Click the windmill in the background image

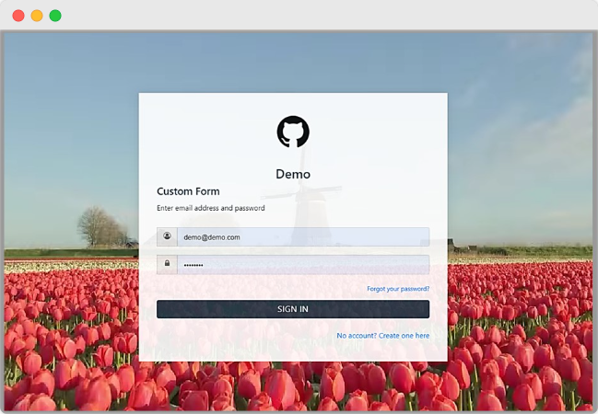pyautogui.click(x=303, y=207)
